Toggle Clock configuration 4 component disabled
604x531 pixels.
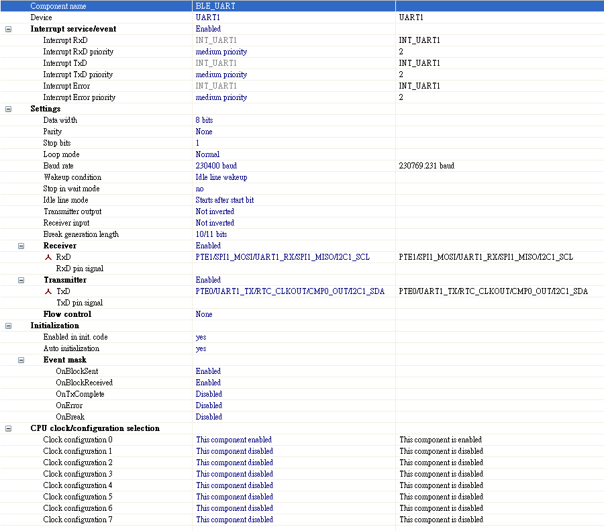point(235,485)
